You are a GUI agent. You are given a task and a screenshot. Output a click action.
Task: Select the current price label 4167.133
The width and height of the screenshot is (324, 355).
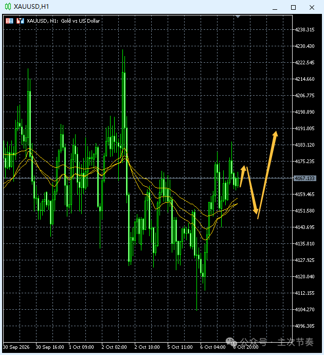[x=304, y=178]
